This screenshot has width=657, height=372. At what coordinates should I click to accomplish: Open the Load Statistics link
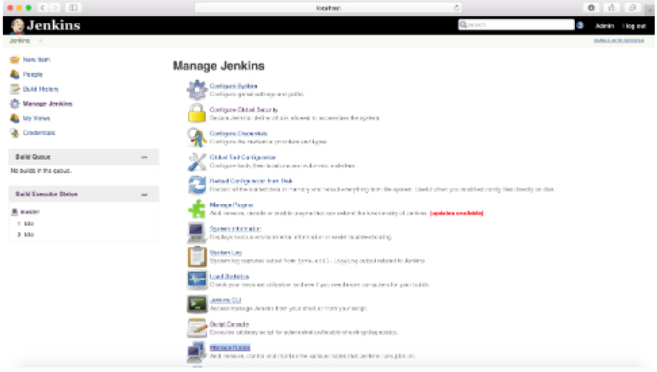(229, 276)
